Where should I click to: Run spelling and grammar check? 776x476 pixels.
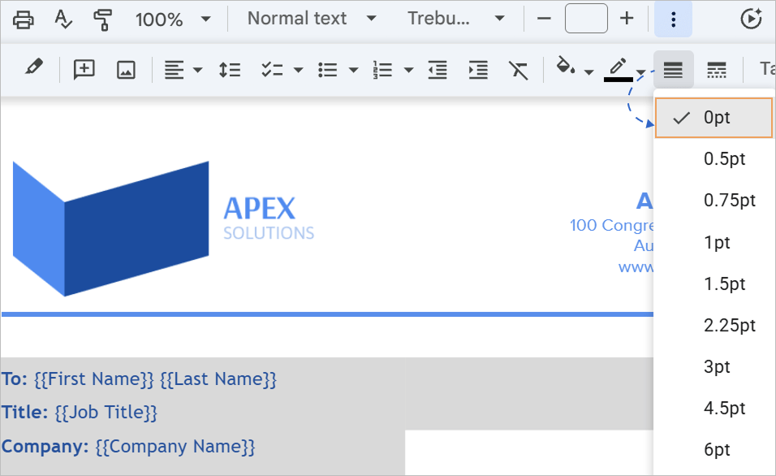point(63,19)
